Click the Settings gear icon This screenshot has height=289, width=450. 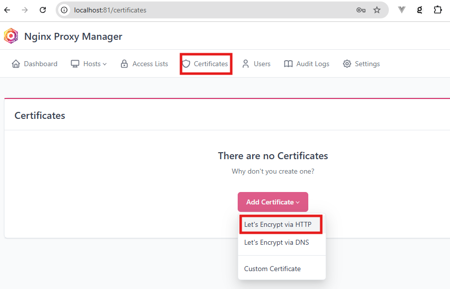[x=347, y=64]
